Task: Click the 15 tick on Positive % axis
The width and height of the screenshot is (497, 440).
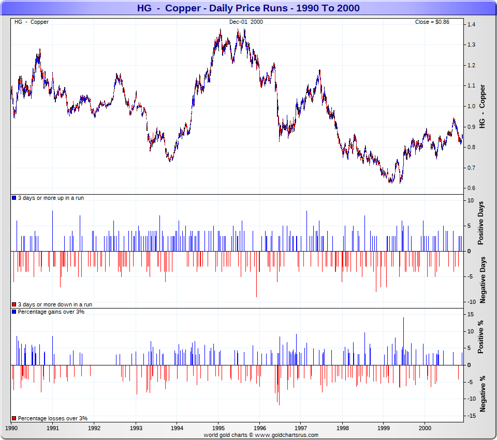Action: [x=471, y=314]
